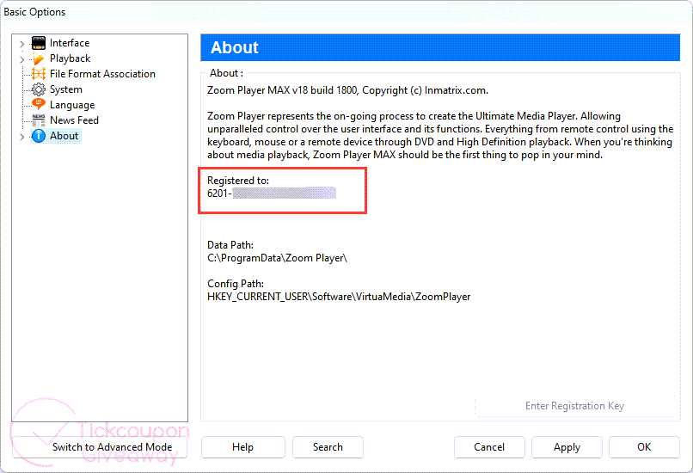Select Playback in the options tree
This screenshot has width=693, height=473.
[70, 58]
